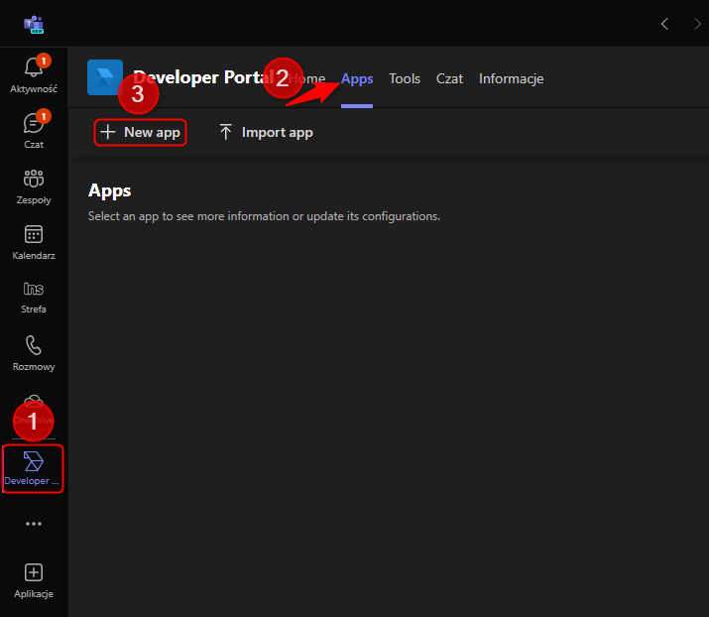Click the Teams logo in title bar
The width and height of the screenshot is (709, 617).
34,24
